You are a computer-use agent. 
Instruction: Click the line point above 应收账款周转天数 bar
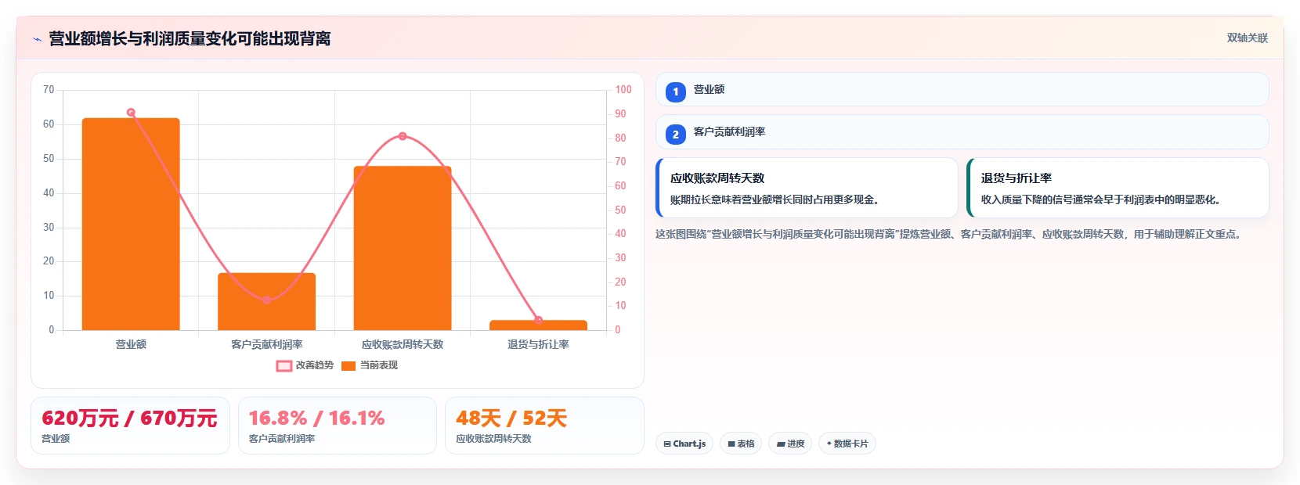point(403,136)
